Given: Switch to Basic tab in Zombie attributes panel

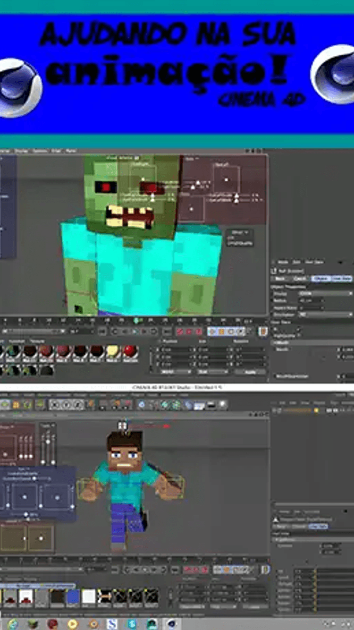Looking at the screenshot, I should coord(280,279).
